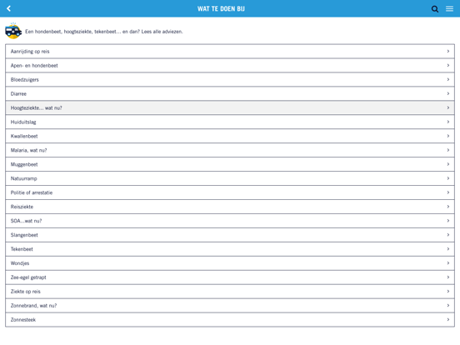Click the arrow at the end of Diarree row
The image size is (460, 345).
point(448,93)
